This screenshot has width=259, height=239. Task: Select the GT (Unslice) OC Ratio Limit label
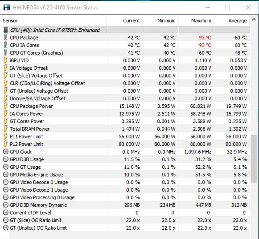(38, 228)
